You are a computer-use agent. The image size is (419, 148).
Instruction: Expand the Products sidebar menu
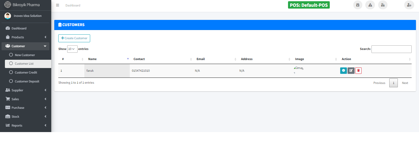point(25,37)
